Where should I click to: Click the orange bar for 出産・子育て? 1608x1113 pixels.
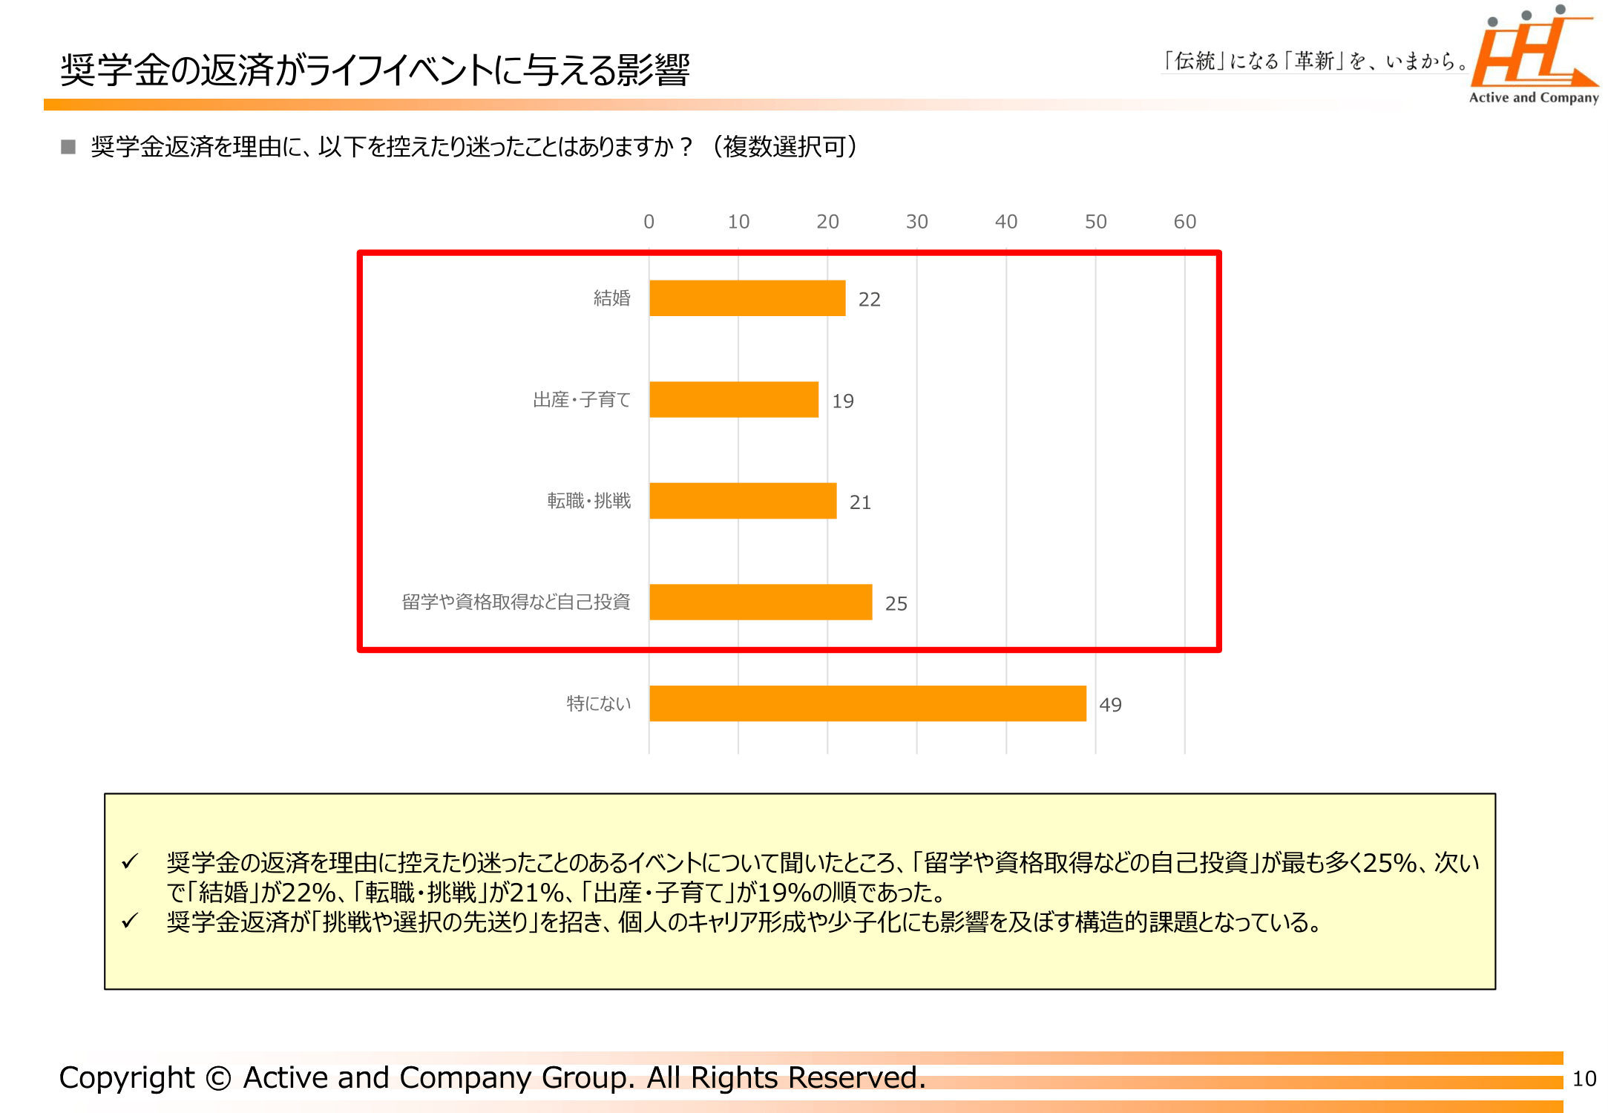click(x=733, y=400)
